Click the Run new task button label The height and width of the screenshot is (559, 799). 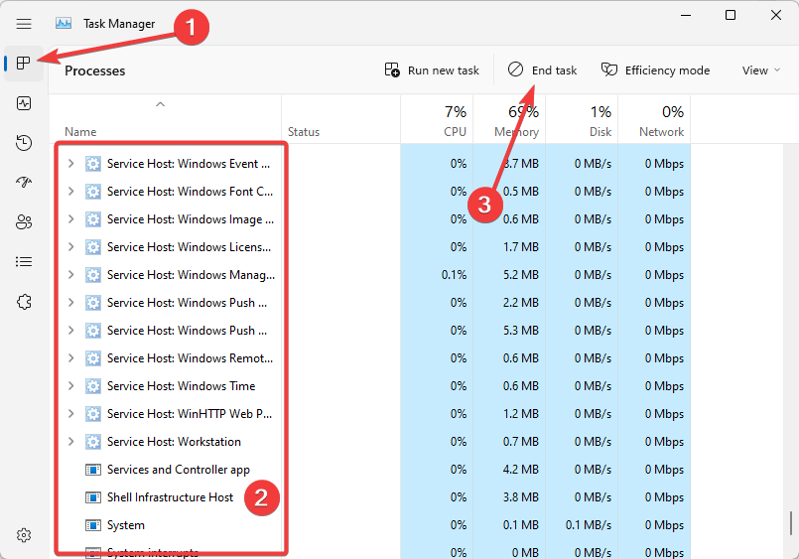[x=444, y=70]
